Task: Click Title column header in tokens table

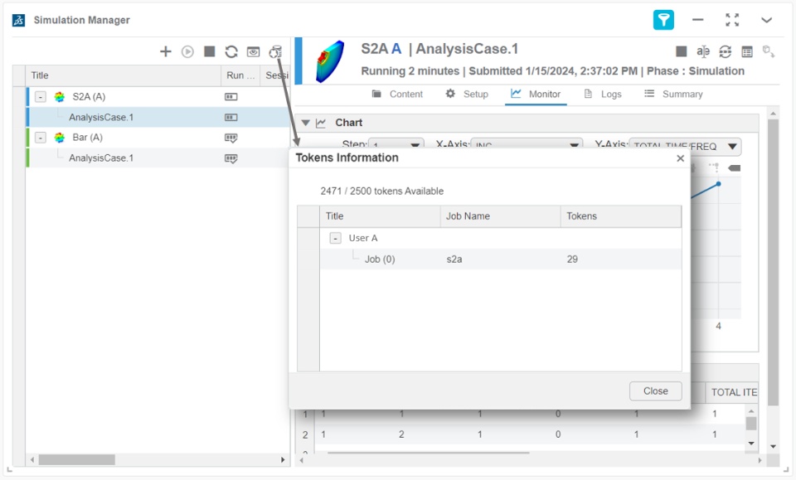Action: [x=380, y=216]
